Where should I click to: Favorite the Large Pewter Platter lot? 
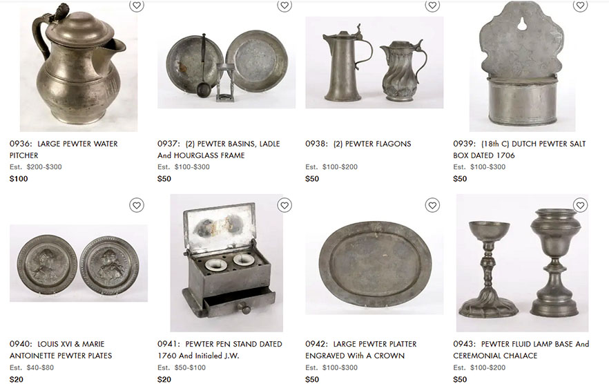(x=432, y=205)
